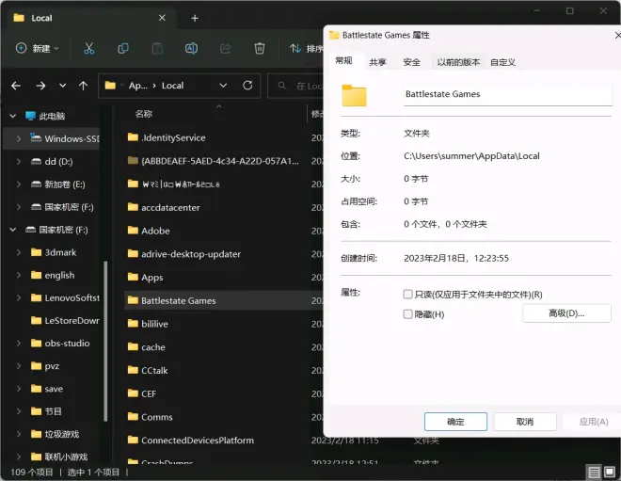621x481 pixels.
Task: Expand the dd (D:) drive node
Action: point(20,161)
